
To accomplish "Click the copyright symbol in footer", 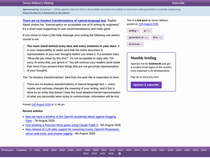I will point(31,150).
